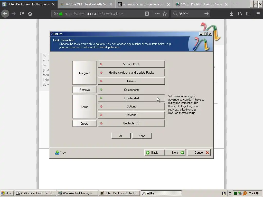Close the nLite Deployment Tool tab
The height and width of the screenshot is (197, 263).
click(53, 4)
